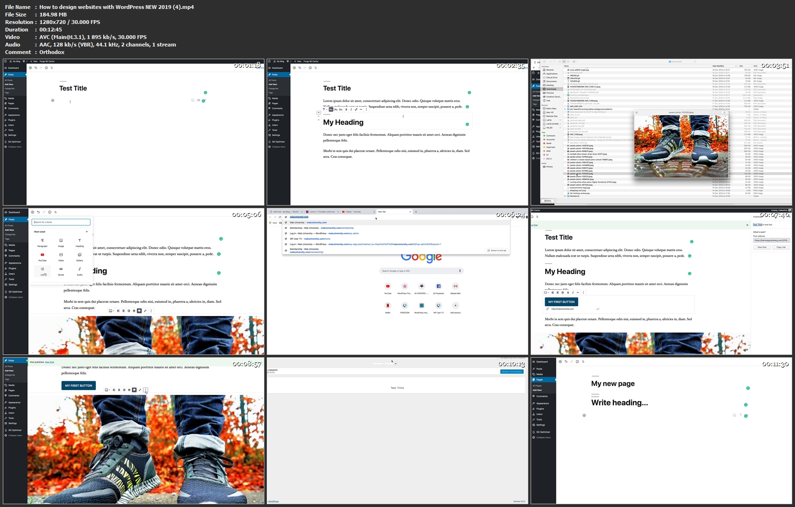Click the post address field, 00:07:40 frame
Screen dimensions: 795x507
tap(772, 240)
